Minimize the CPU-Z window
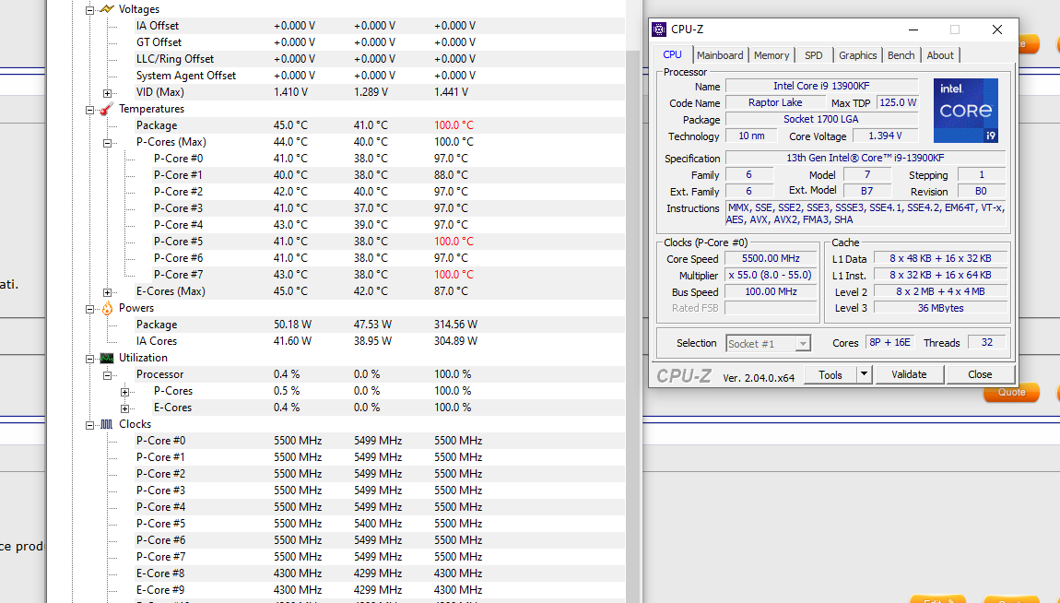The height and width of the screenshot is (603, 1060). 913,30
